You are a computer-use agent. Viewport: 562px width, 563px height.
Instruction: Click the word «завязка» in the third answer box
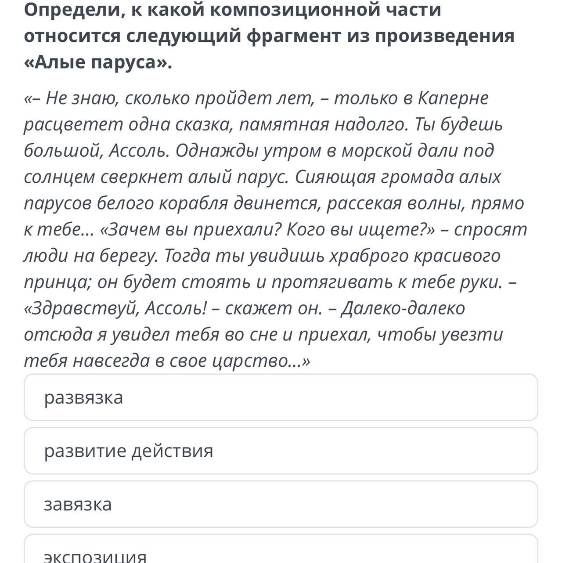tap(78, 504)
